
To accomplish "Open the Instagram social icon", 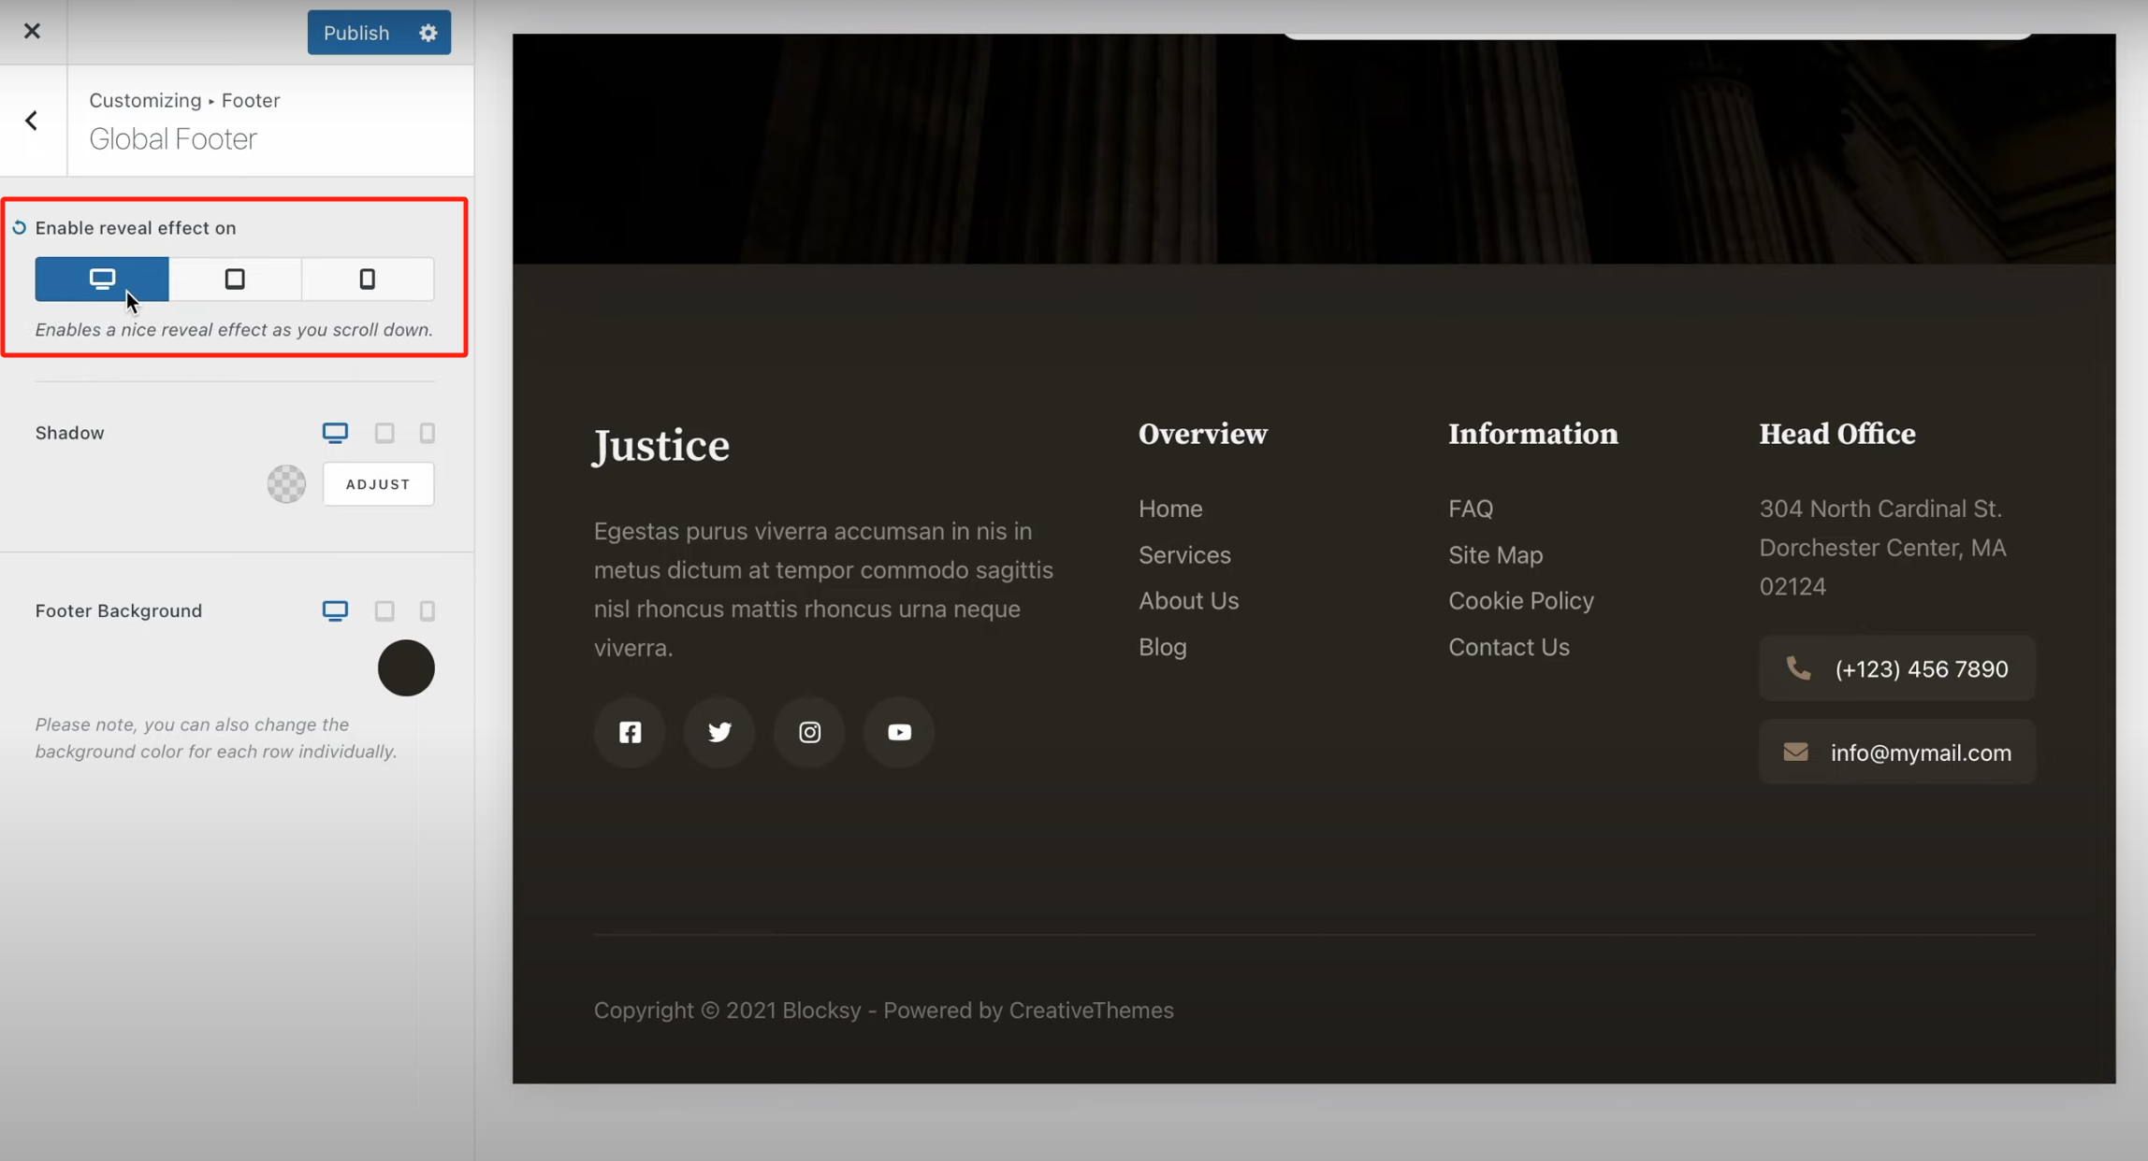I will click(x=808, y=732).
